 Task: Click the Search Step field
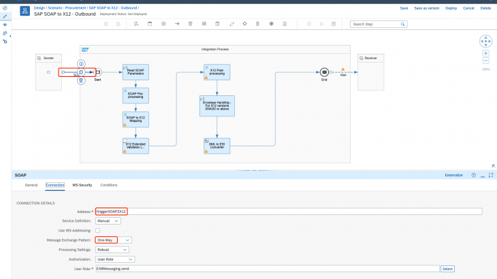pyautogui.click(x=379, y=24)
